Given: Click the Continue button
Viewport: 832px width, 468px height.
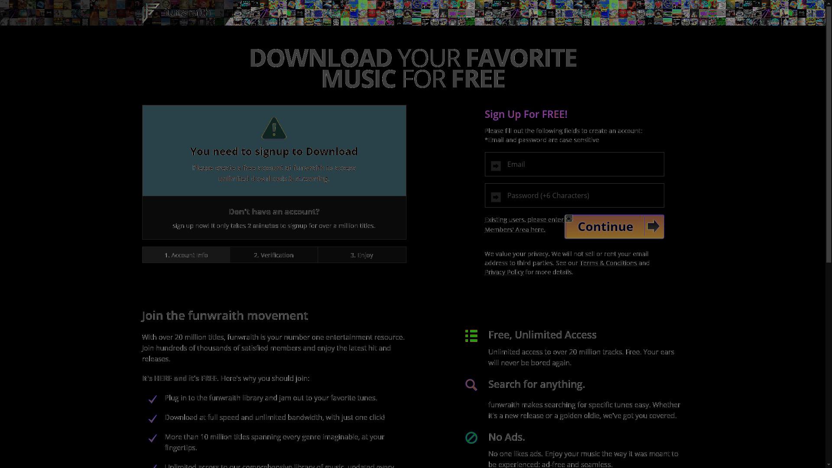Looking at the screenshot, I should pyautogui.click(x=614, y=227).
